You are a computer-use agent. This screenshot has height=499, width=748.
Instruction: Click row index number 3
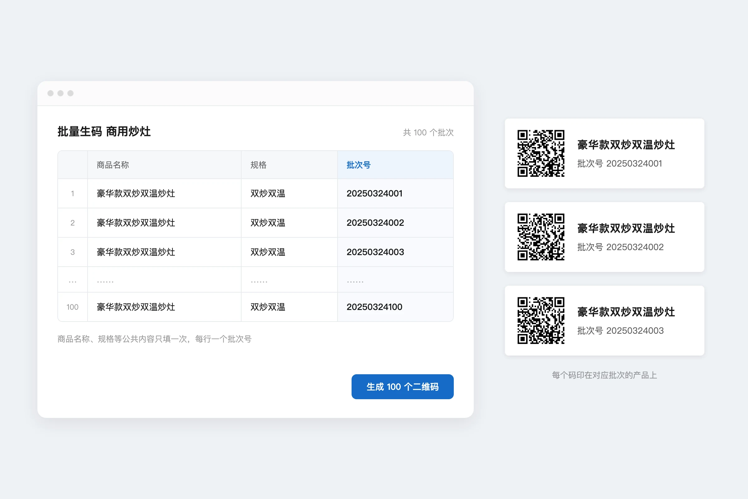tap(73, 252)
